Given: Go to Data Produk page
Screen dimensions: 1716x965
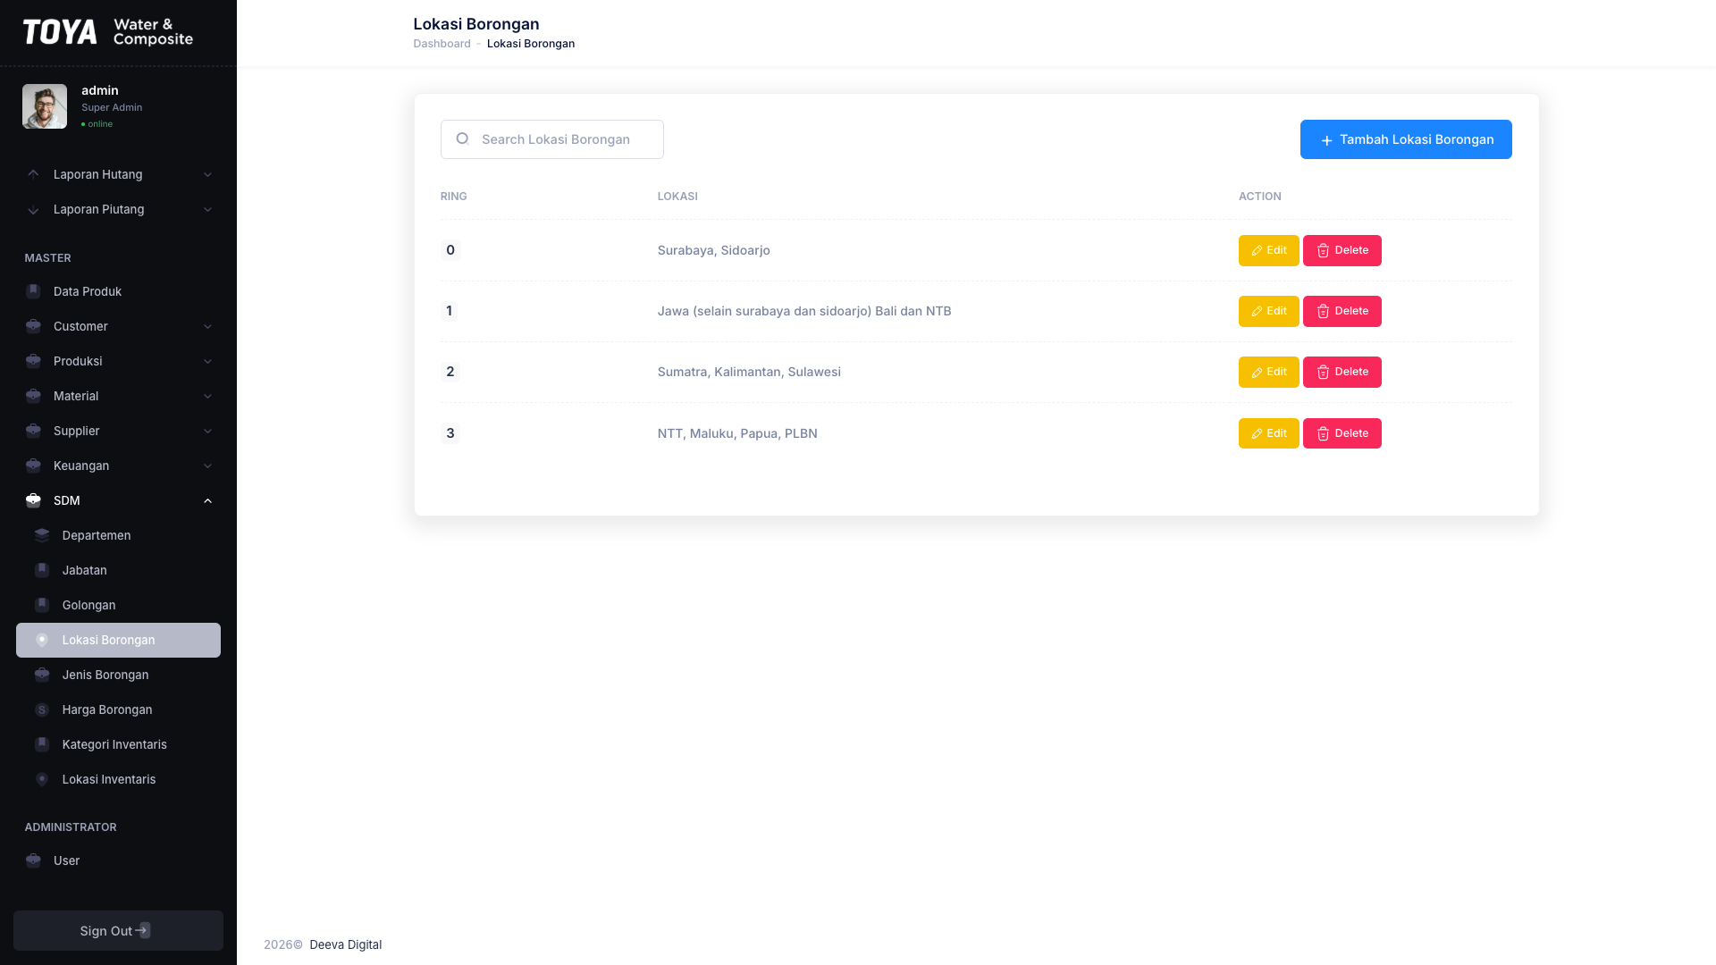Looking at the screenshot, I should coord(118,291).
